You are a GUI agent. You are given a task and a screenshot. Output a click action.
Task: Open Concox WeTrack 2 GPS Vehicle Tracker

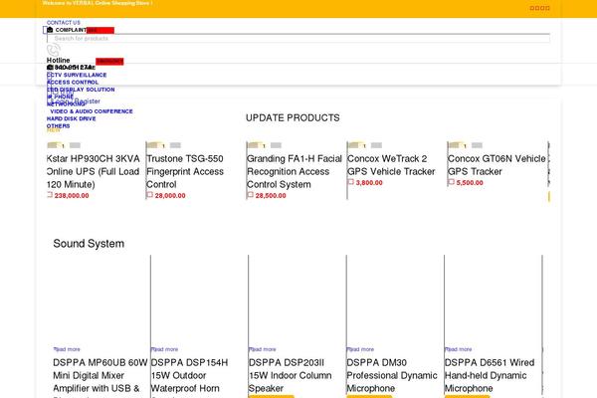391,165
